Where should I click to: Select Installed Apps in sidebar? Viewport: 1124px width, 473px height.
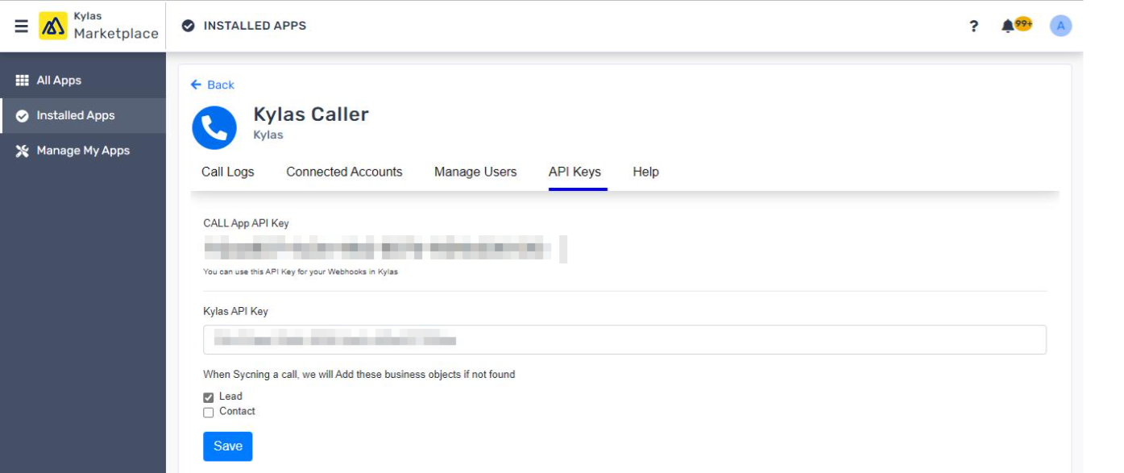click(x=83, y=116)
